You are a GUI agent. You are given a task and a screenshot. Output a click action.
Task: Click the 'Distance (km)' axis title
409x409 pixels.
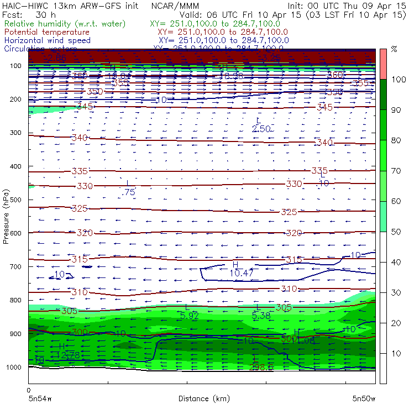pyautogui.click(x=204, y=398)
